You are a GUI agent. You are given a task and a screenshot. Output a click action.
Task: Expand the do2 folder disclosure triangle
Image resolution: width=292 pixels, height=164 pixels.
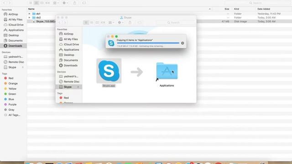(x=29, y=17)
